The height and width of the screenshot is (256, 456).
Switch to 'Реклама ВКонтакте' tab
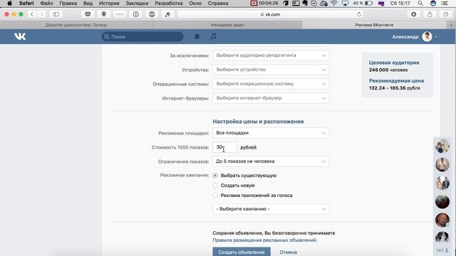374,25
